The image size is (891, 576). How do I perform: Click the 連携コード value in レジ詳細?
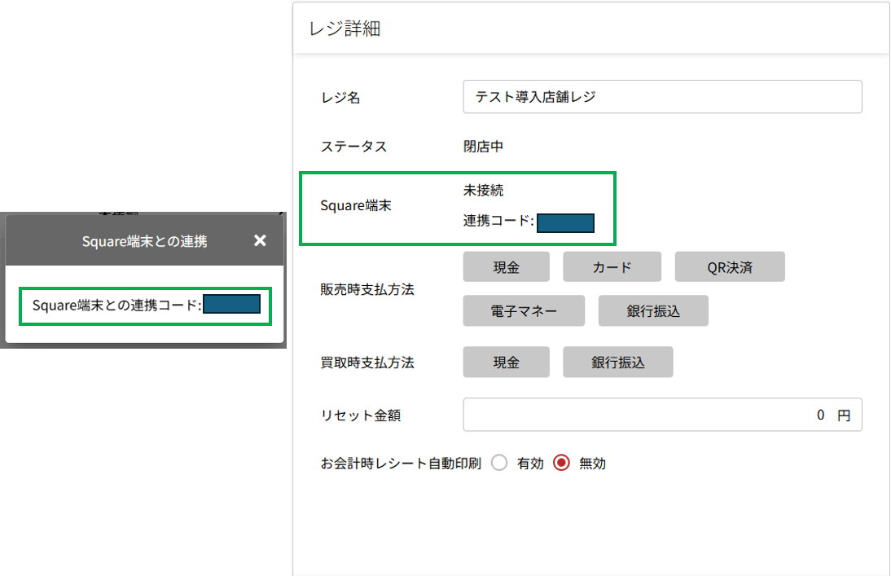[x=565, y=223]
